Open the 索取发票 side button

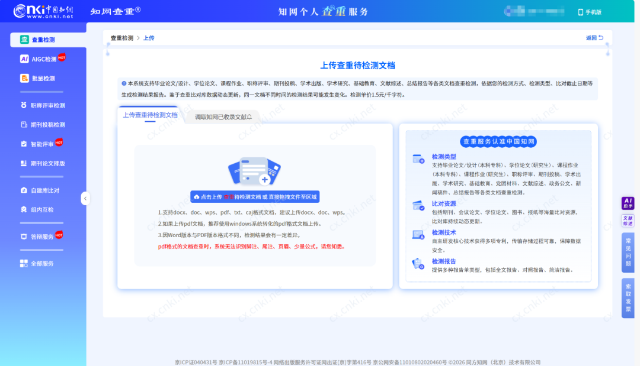(x=628, y=298)
